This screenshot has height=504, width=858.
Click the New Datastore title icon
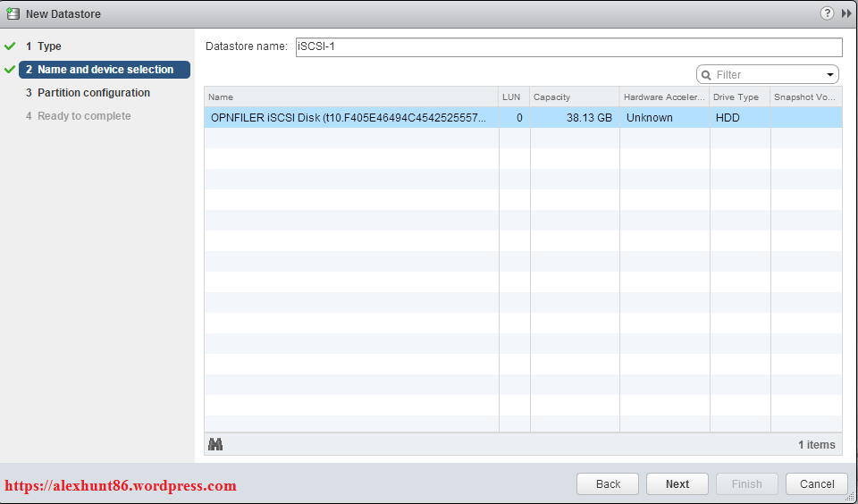[x=13, y=13]
